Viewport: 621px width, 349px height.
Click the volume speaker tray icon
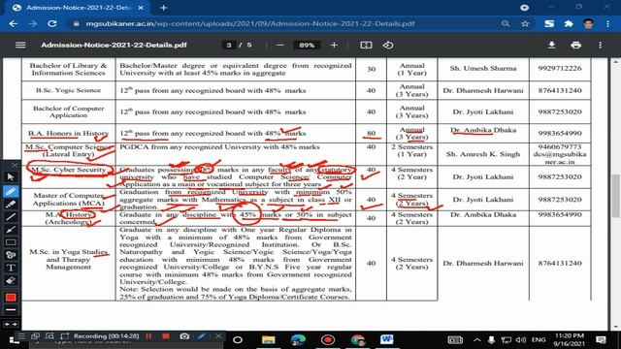coord(521,340)
